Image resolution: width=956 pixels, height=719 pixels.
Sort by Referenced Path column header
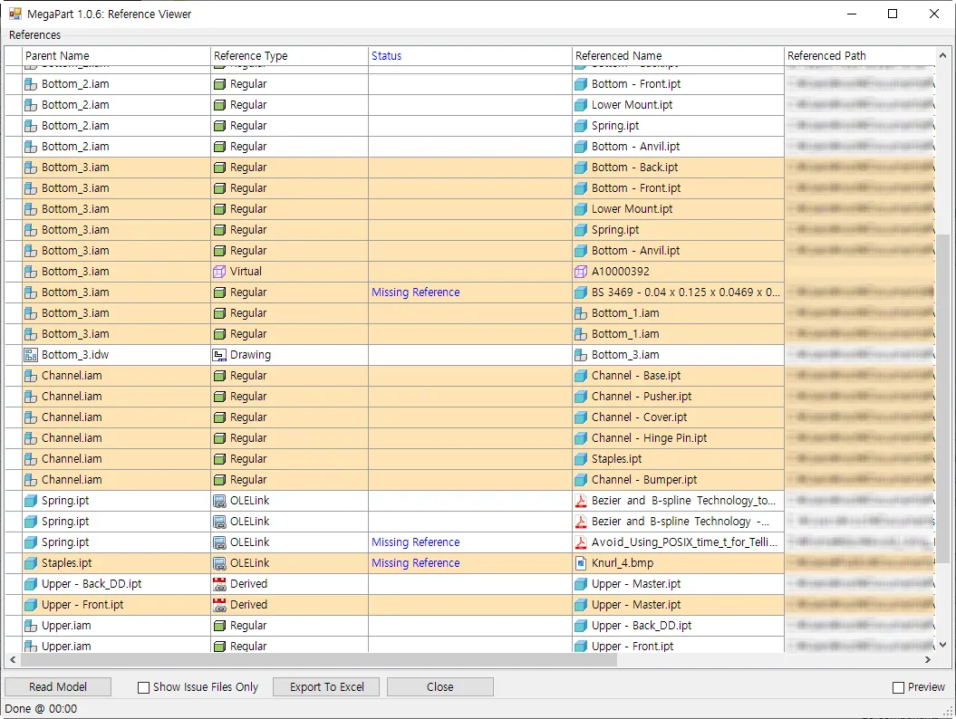[x=860, y=55]
